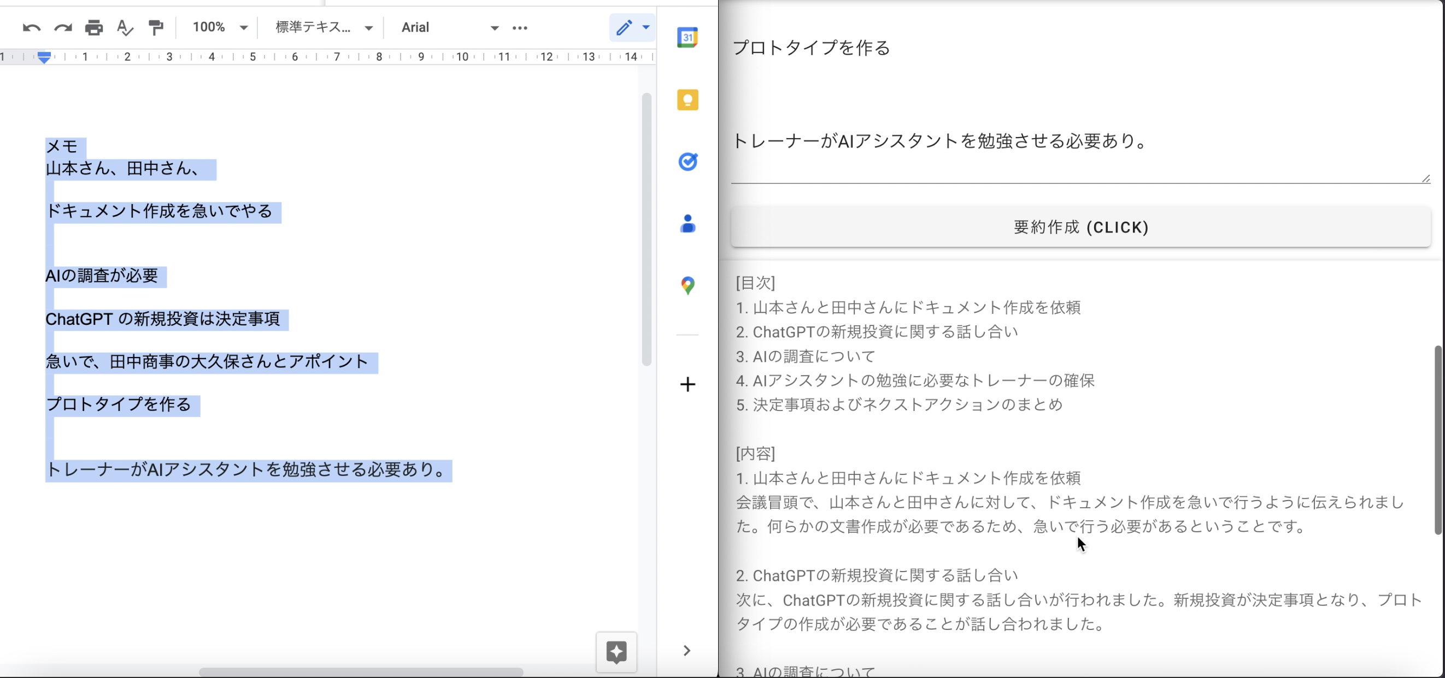Collapse the side panel with chevron arrow

click(686, 651)
